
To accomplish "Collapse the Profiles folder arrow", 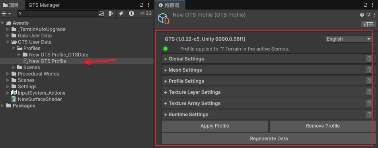I will pyautogui.click(x=14, y=48).
